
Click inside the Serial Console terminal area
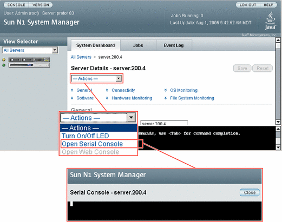pyautogui.click(x=165, y=211)
